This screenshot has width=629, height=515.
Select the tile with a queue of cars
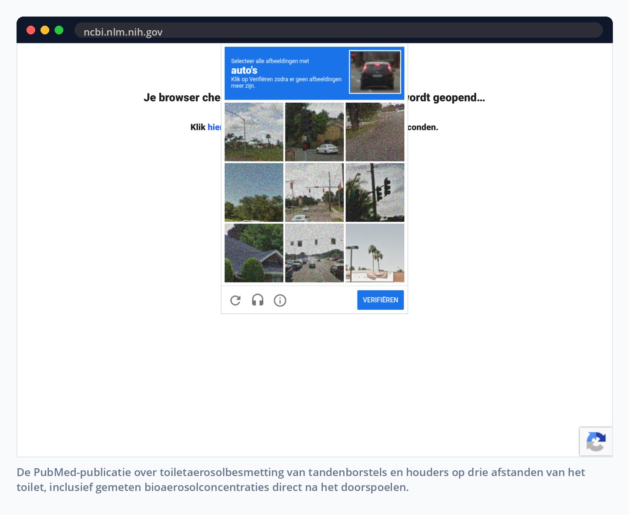(314, 253)
